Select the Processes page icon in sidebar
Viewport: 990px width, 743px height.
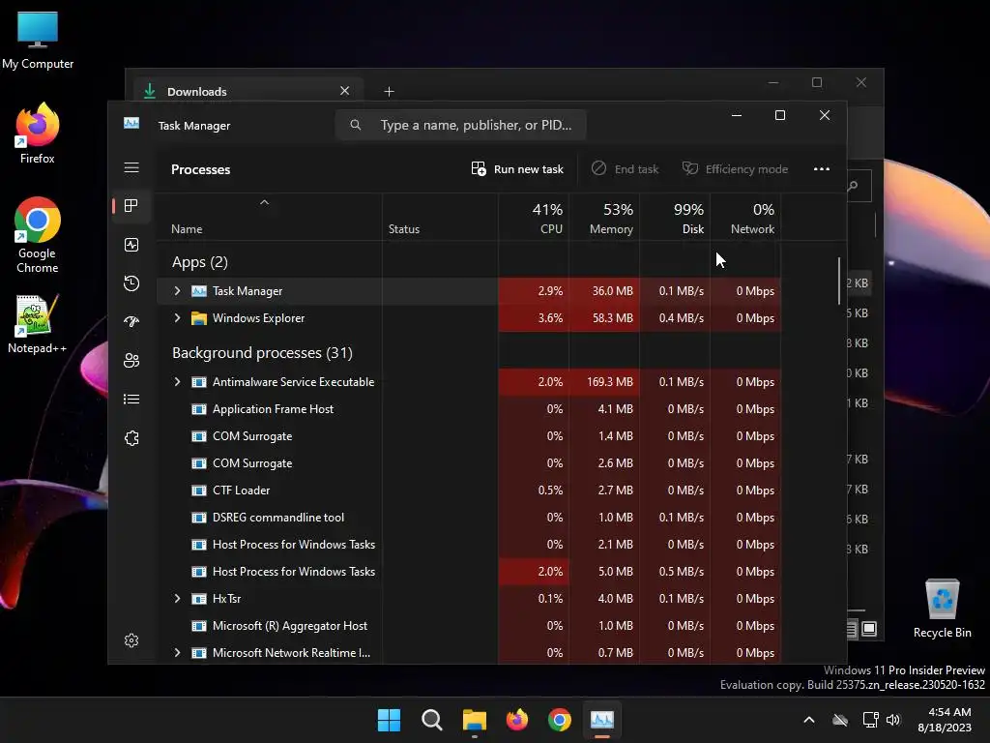(x=131, y=206)
